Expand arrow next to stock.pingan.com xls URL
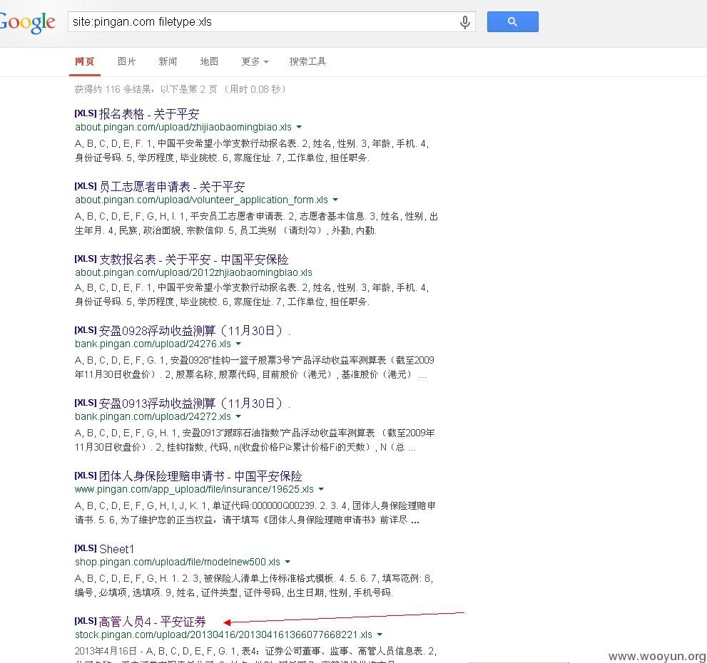This screenshot has width=707, height=663. point(380,634)
